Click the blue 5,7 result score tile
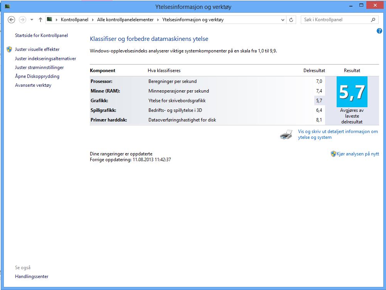Screen dimensions: 386x290 352,92
